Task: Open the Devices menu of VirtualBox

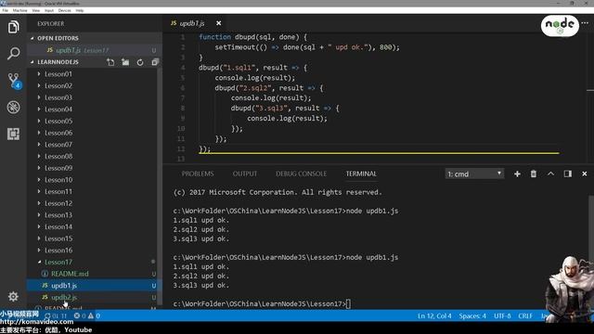Action: tap(64, 10)
